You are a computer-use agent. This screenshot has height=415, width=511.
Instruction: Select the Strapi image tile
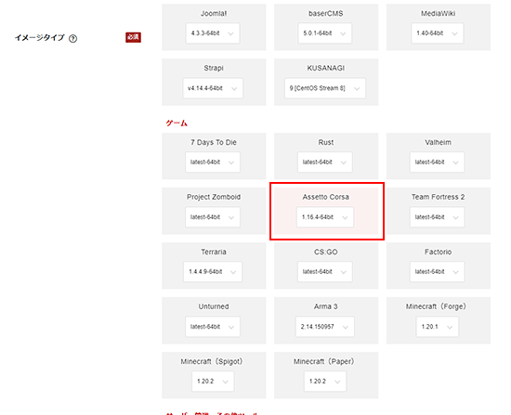(214, 82)
